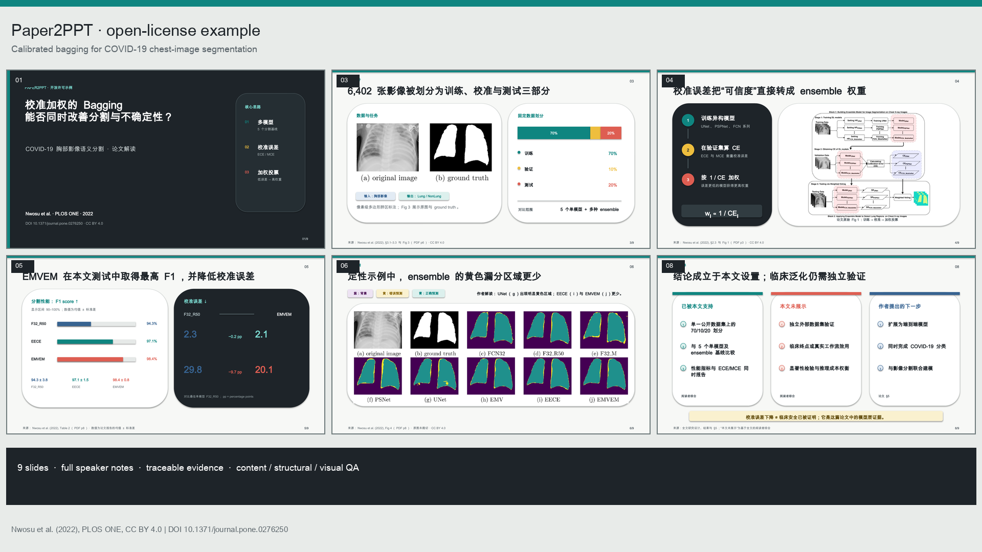Click the ensemble pipeline flowchart diagram
982x552 pixels.
click(x=868, y=165)
